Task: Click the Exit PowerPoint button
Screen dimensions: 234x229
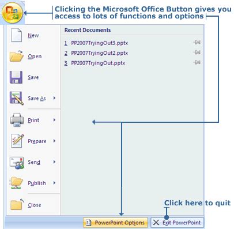Action: tap(177, 223)
